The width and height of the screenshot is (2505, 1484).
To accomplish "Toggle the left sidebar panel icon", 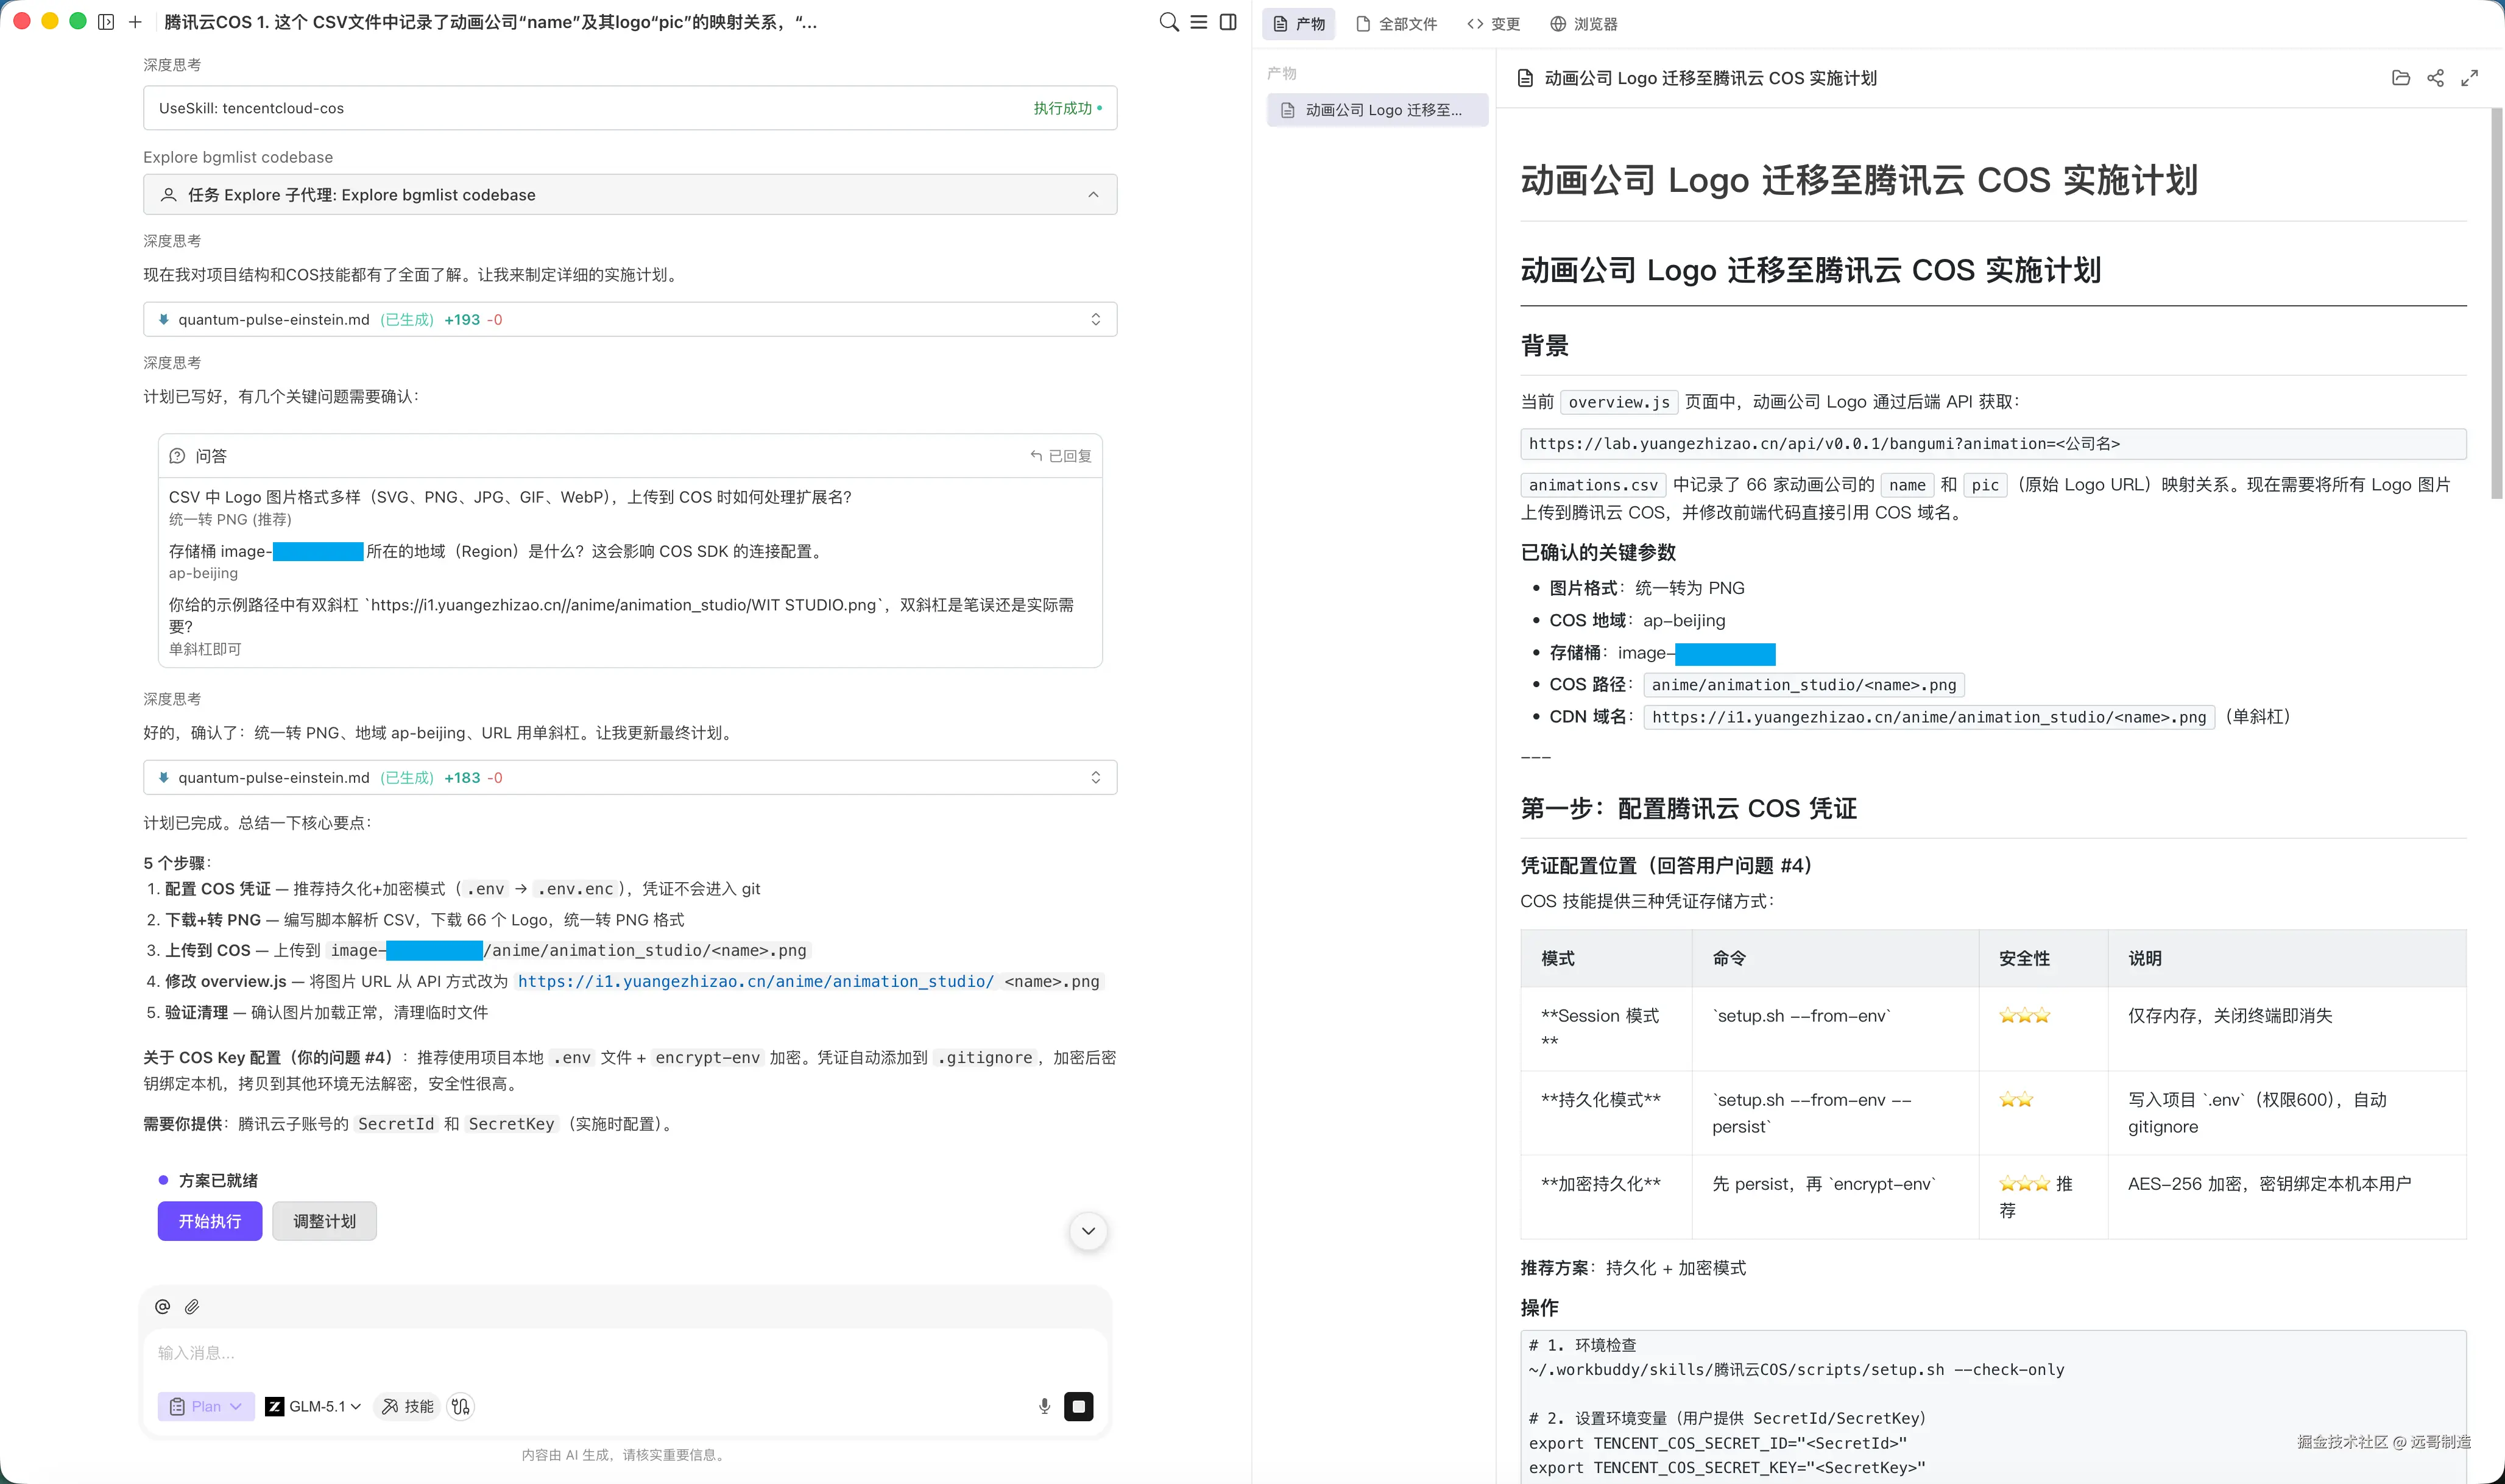I will [x=106, y=22].
